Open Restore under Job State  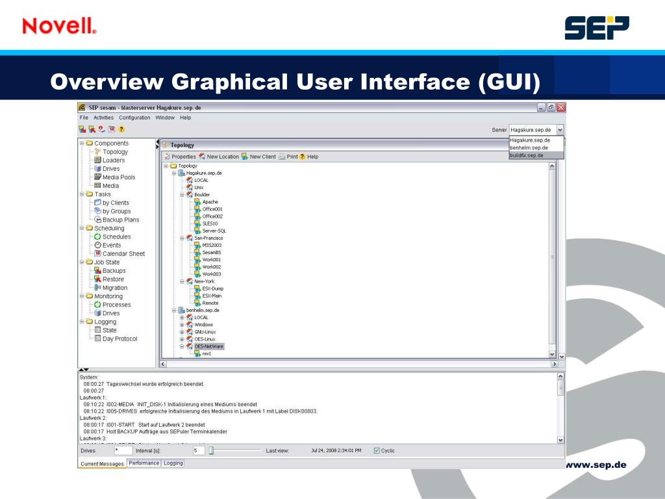(x=113, y=279)
